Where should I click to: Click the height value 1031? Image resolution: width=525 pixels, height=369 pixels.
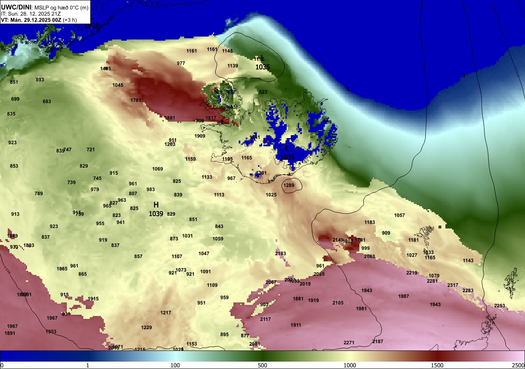(x=187, y=236)
